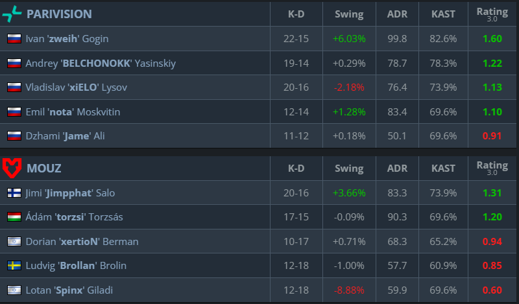
Task: Sort PARIVISION players by ADR header
Action: (396, 14)
